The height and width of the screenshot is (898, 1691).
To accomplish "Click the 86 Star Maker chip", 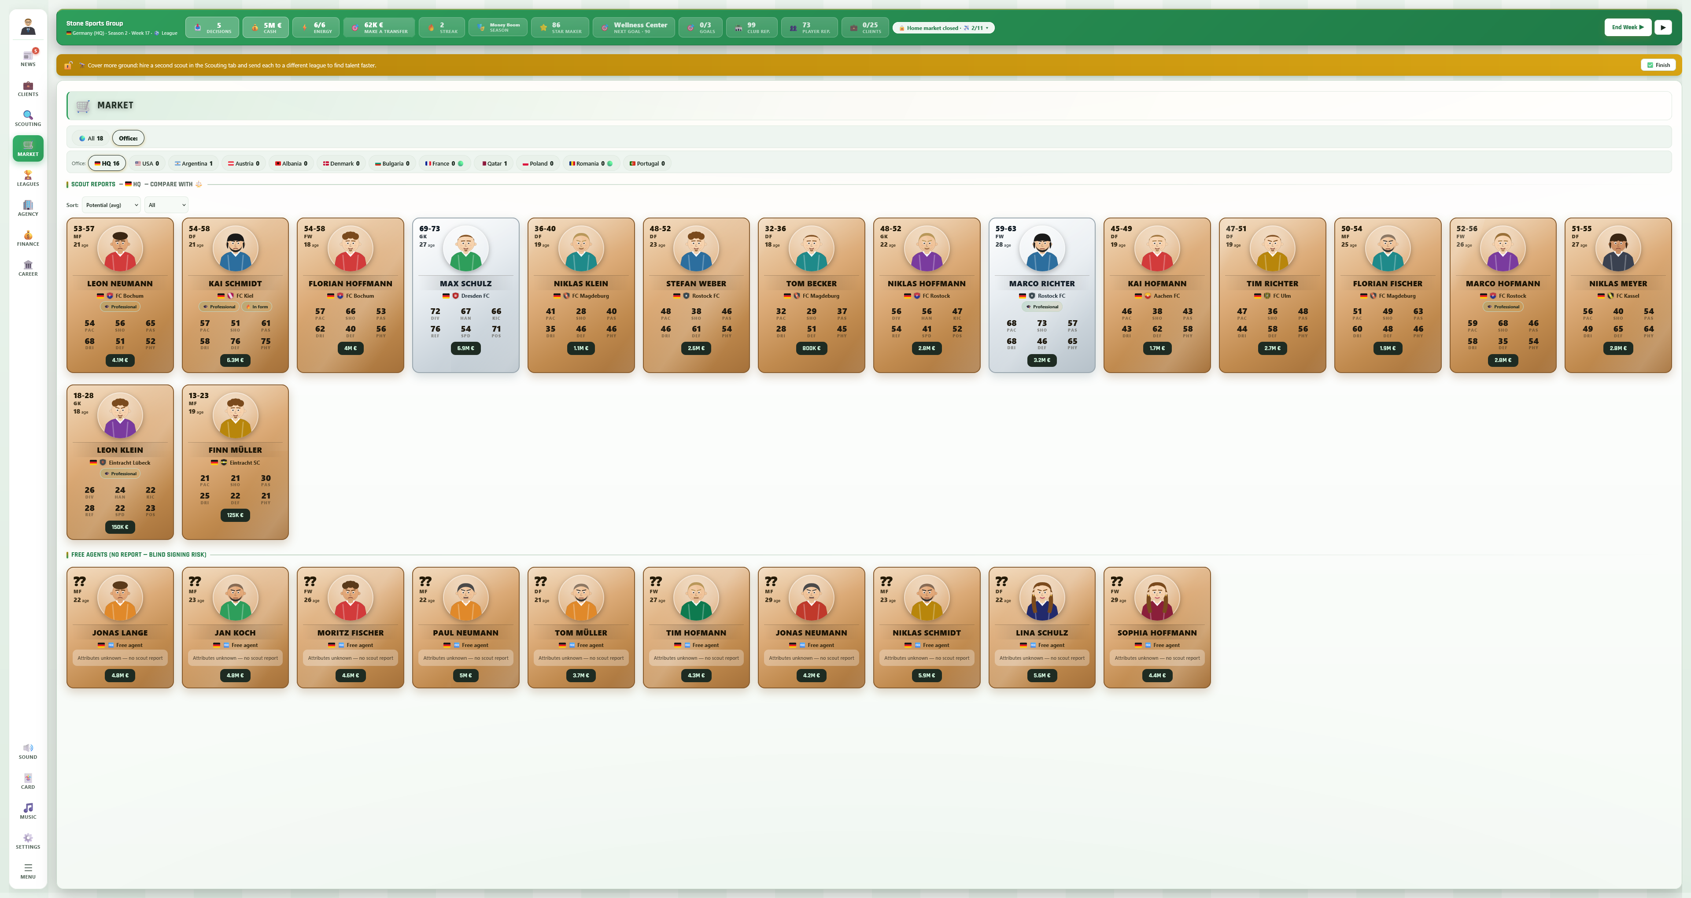I will point(560,28).
